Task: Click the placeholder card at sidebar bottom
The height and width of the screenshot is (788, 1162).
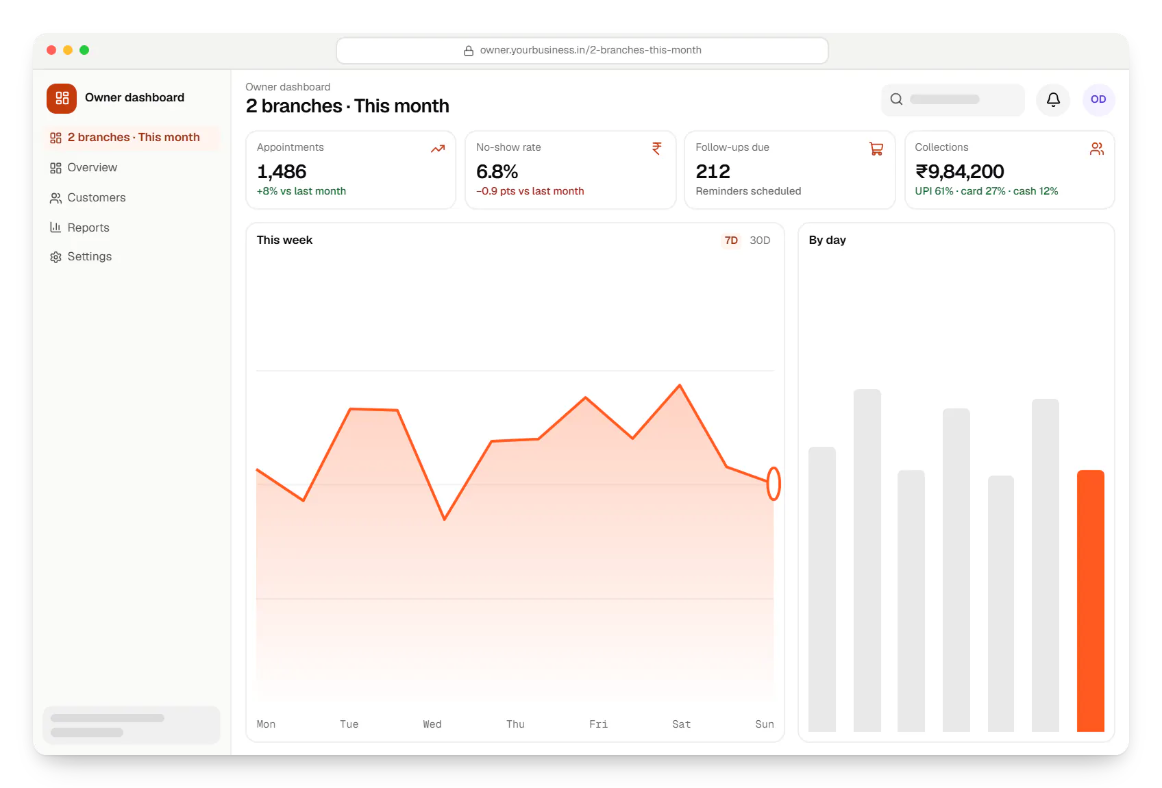Action: pos(132,725)
